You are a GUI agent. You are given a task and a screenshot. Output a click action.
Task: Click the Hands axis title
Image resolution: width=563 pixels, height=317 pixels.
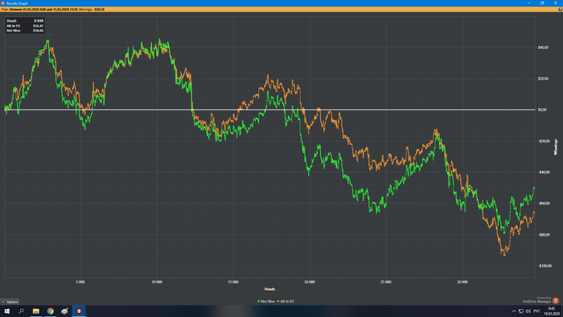[x=269, y=289]
